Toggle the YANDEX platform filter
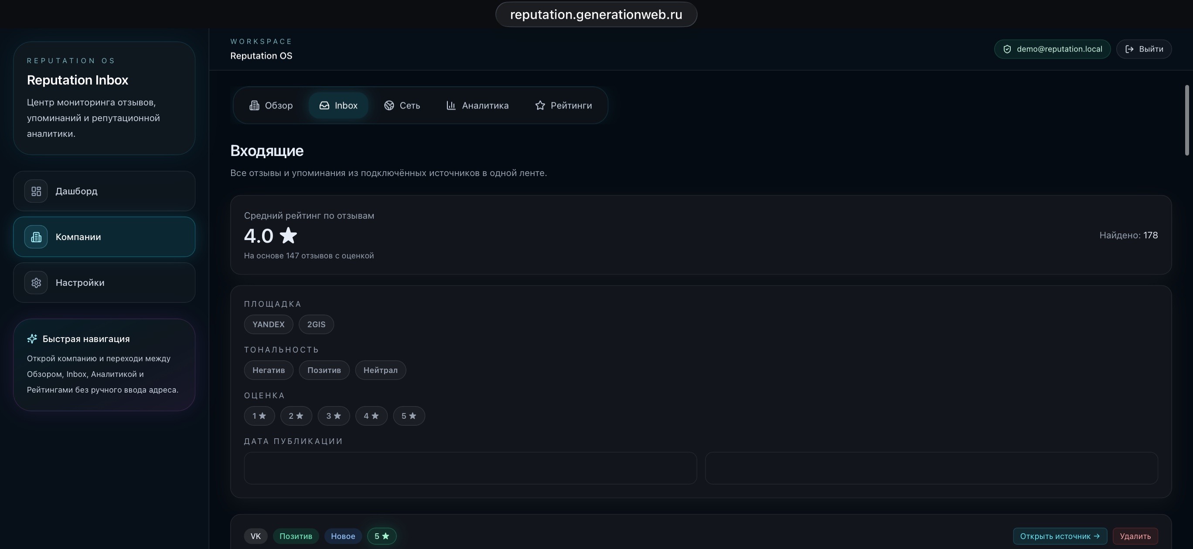The width and height of the screenshot is (1193, 549). (269, 325)
